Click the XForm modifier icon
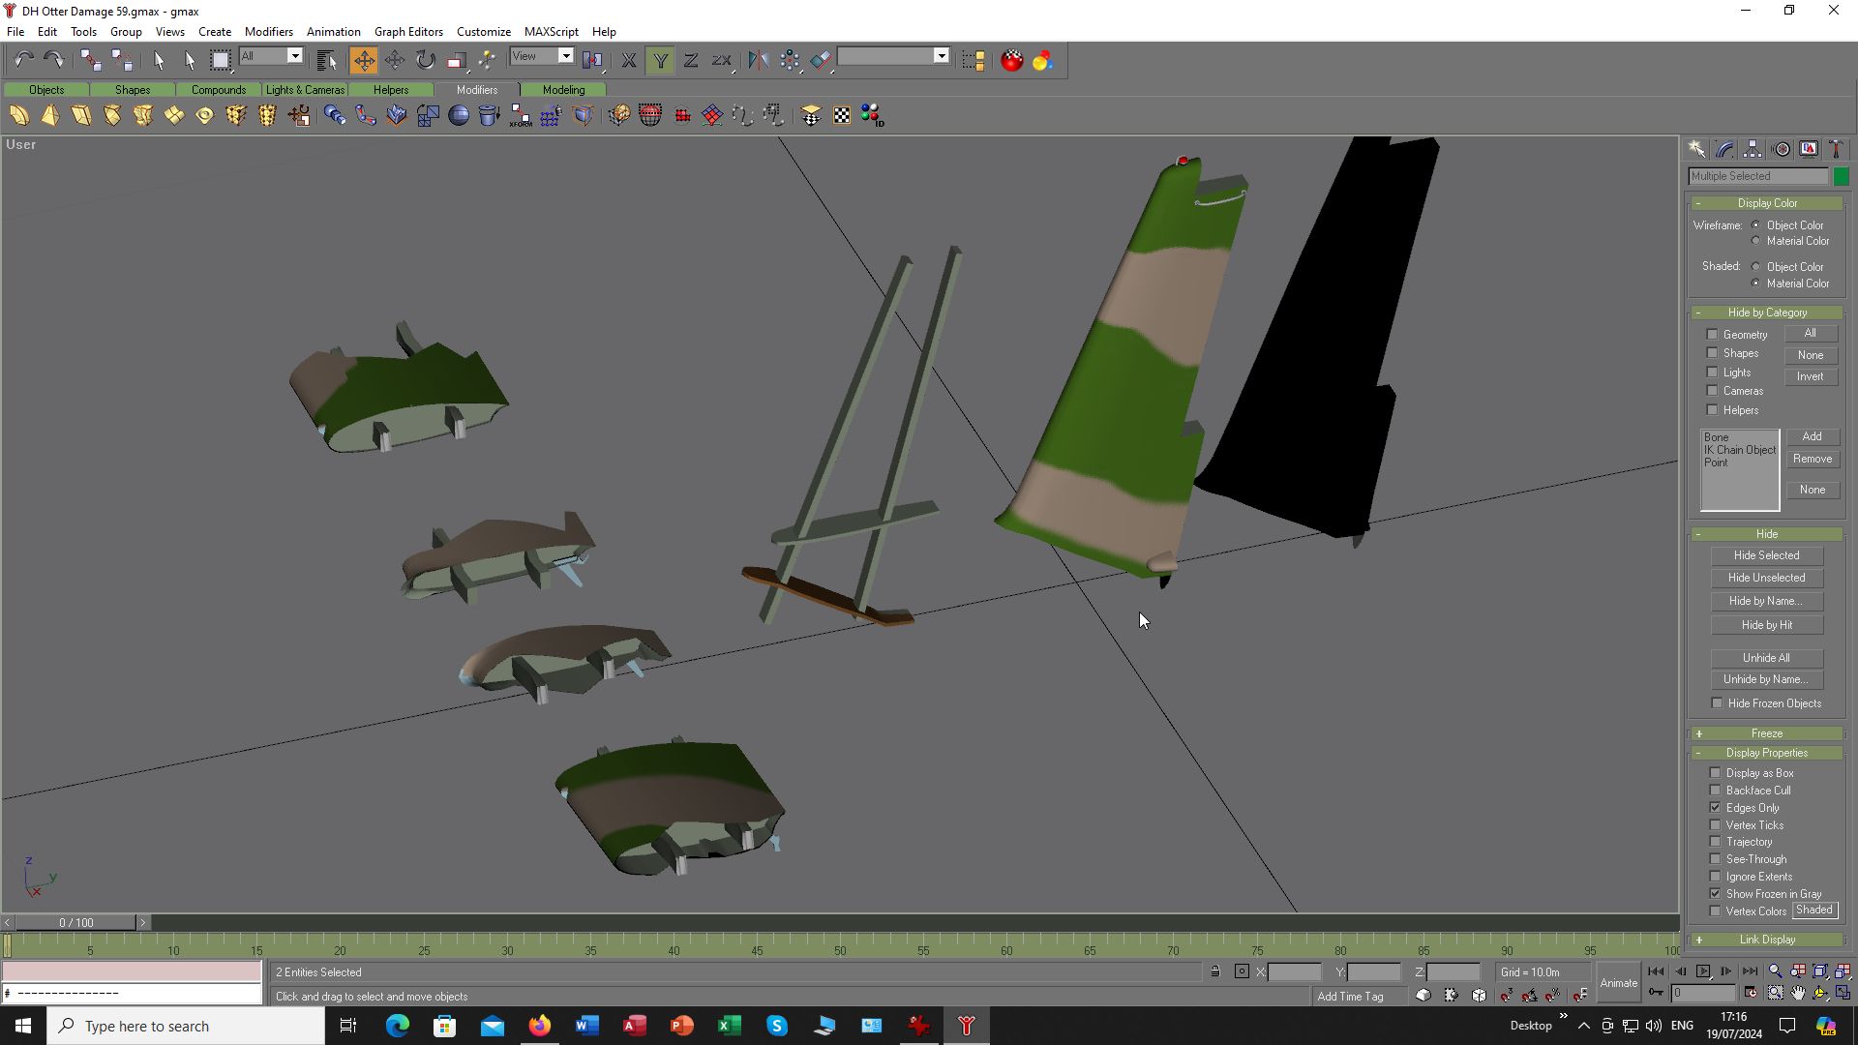This screenshot has width=1858, height=1045. (521, 116)
